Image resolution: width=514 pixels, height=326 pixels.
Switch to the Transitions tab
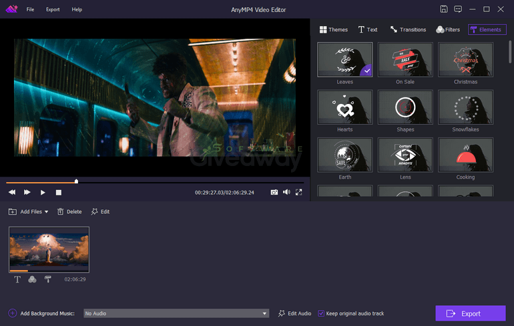[x=408, y=29]
